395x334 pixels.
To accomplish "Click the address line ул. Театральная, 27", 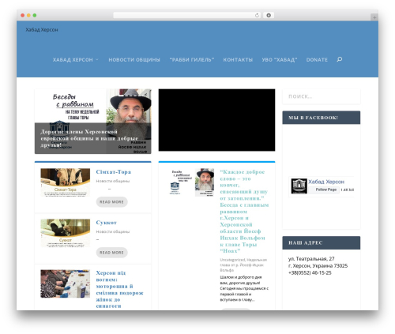I will 311,259.
